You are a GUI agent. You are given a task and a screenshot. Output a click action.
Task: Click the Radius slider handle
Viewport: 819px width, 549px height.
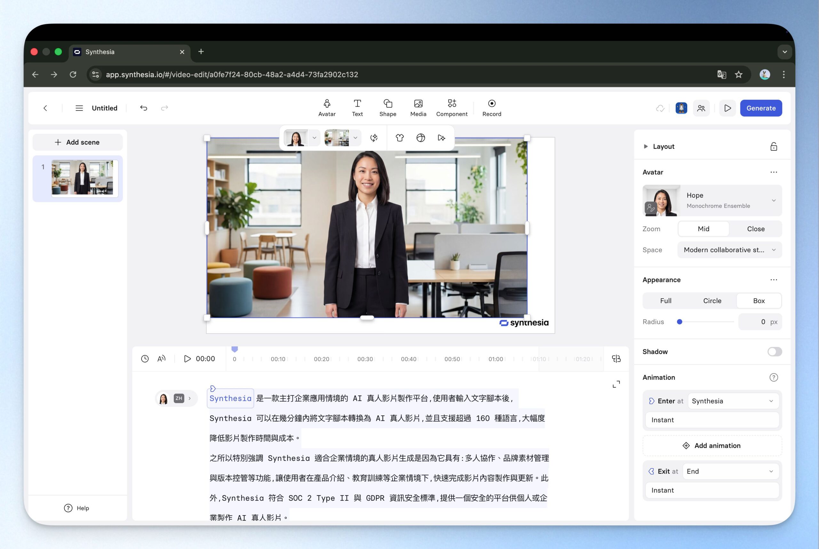[679, 322]
